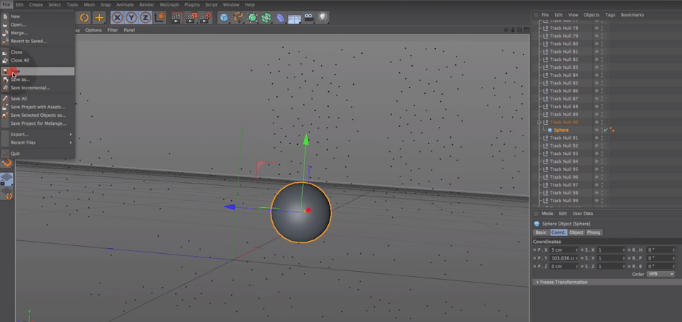The image size is (682, 322).
Task: Select the Rotate tool icon
Action: pos(85,18)
